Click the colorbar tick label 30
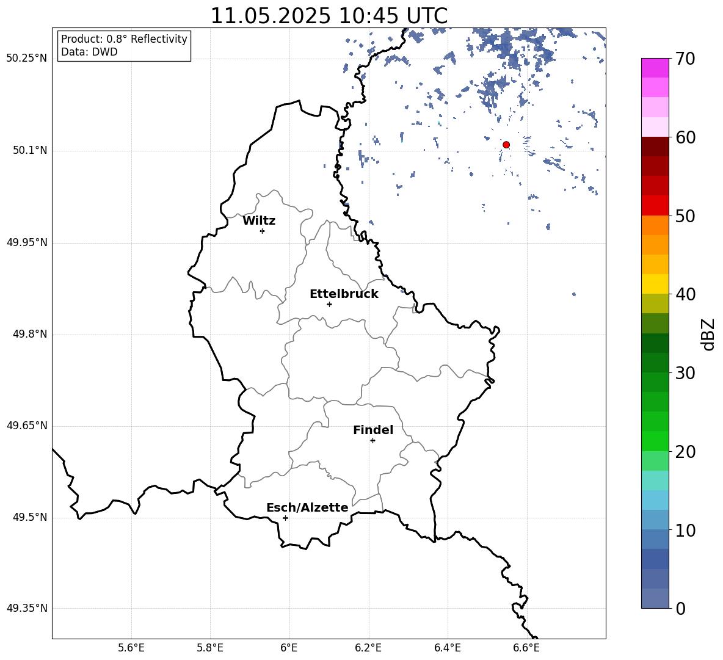Screen dimensions: 723x660 tap(686, 373)
